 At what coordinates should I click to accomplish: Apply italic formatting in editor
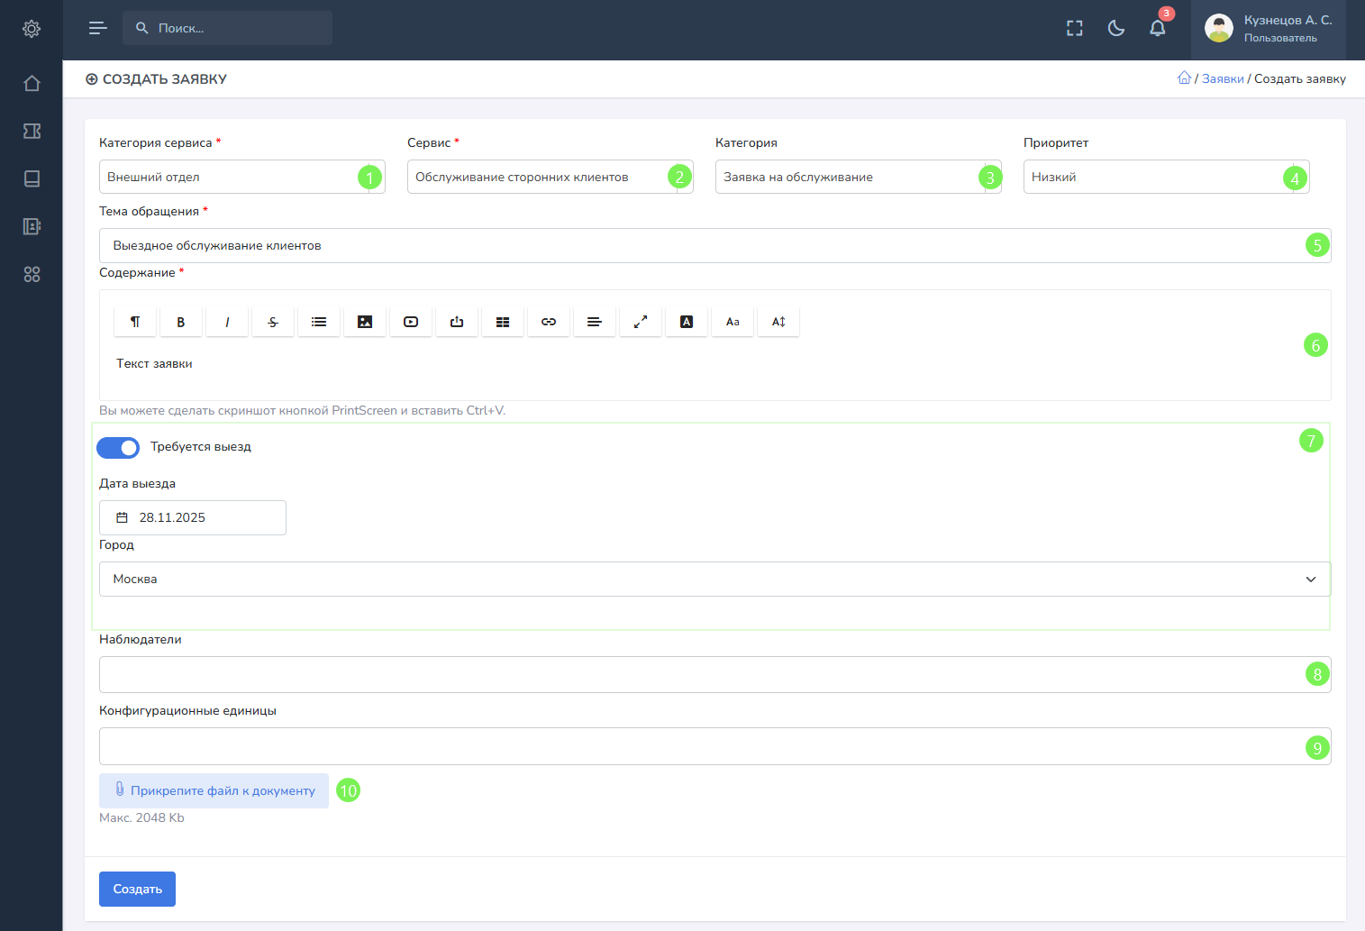pos(227,322)
